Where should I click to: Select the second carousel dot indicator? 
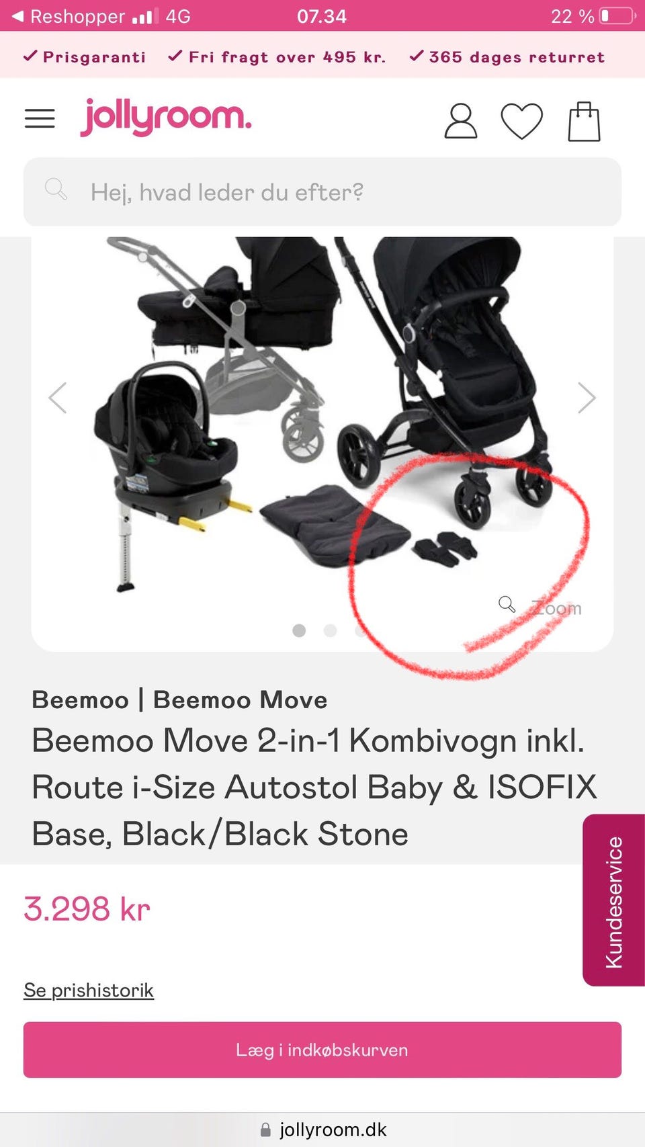click(x=330, y=630)
